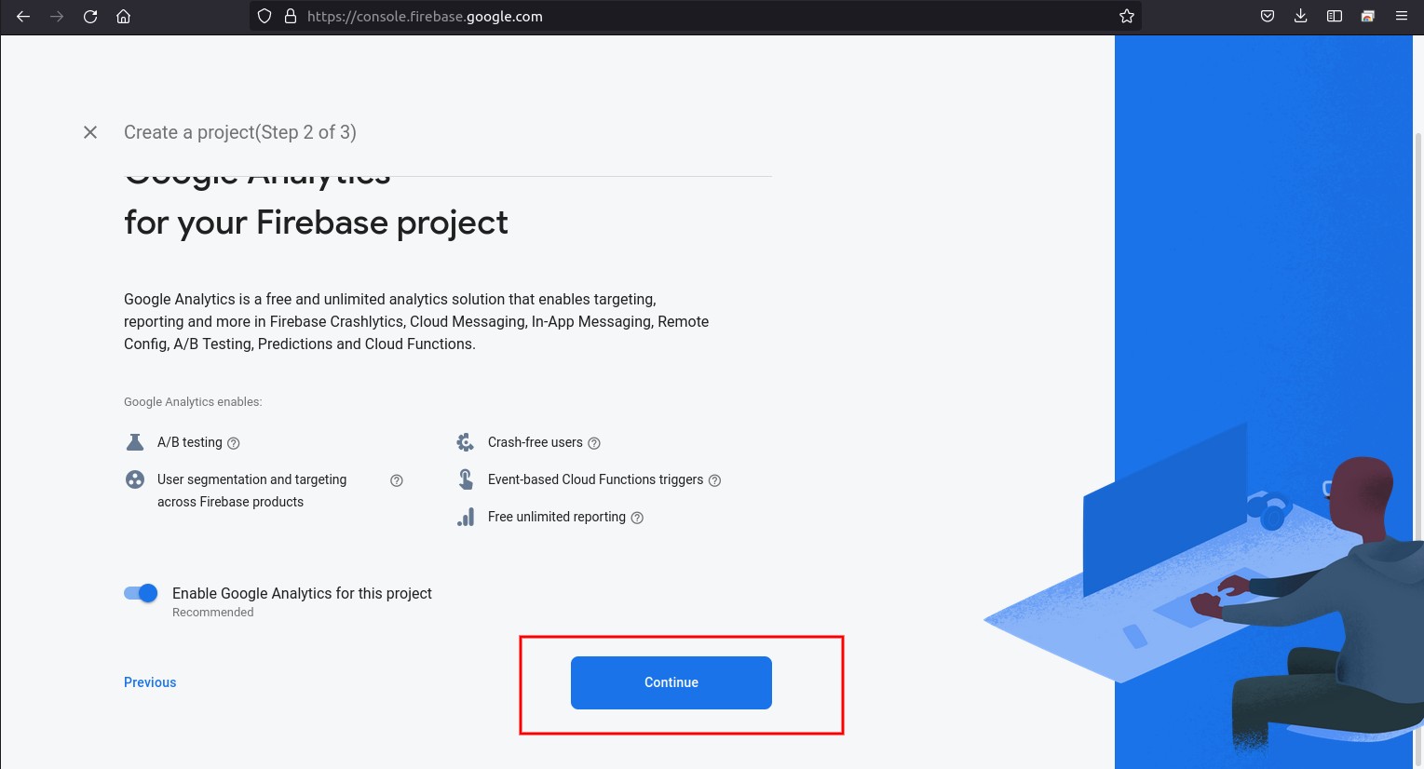Click the user segmentation and targeting icon
This screenshot has height=769, width=1424.
coord(135,479)
